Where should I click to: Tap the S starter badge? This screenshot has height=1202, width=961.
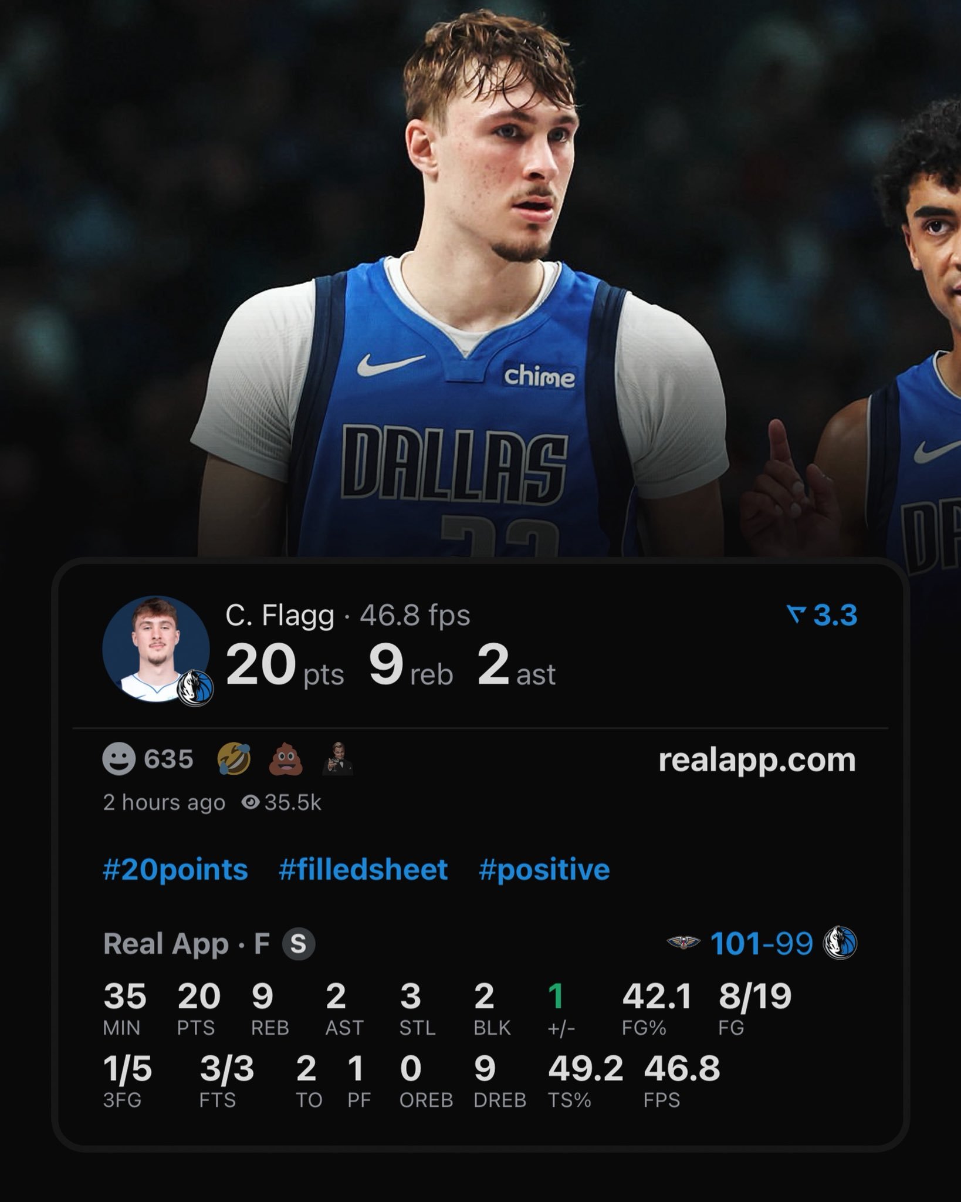point(299,944)
